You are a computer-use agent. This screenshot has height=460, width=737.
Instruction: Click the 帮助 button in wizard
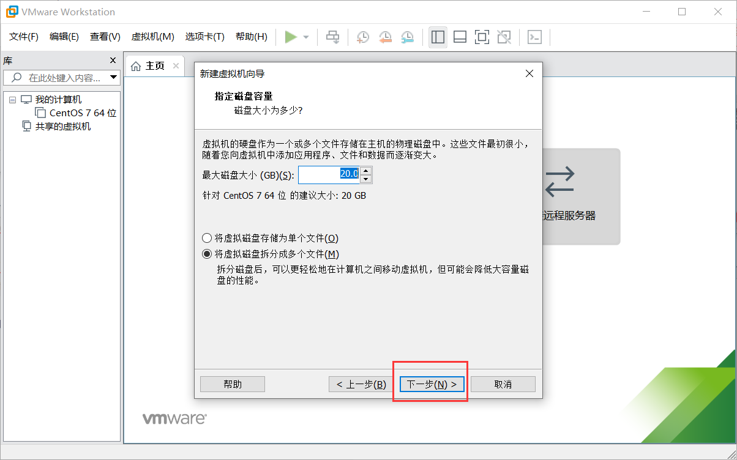tap(233, 384)
